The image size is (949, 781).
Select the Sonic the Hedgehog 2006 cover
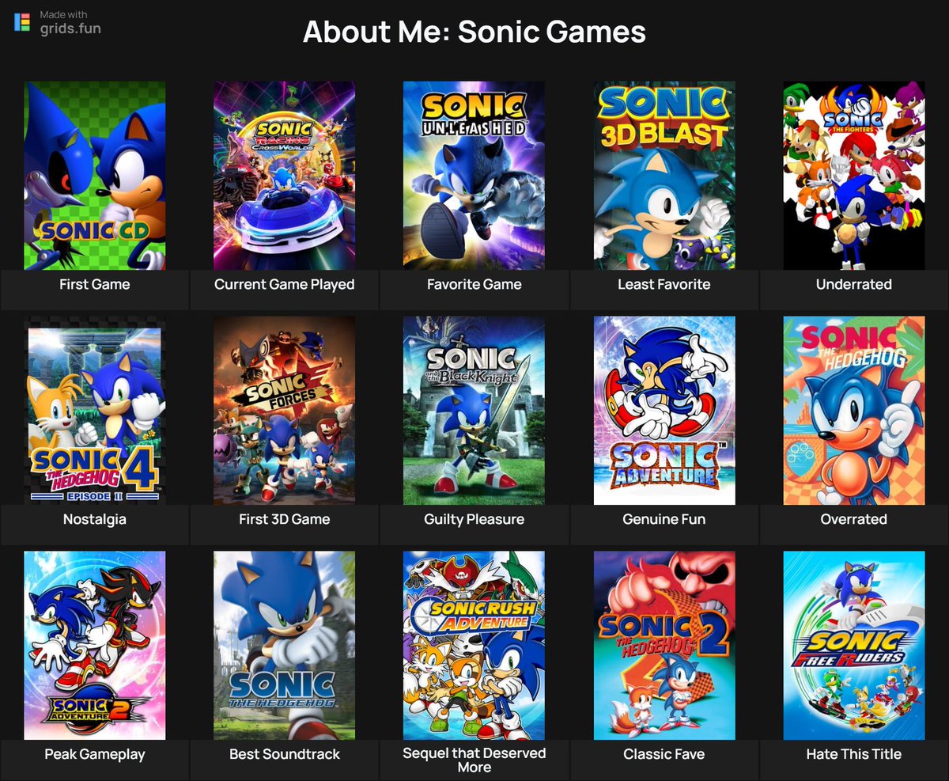click(285, 646)
